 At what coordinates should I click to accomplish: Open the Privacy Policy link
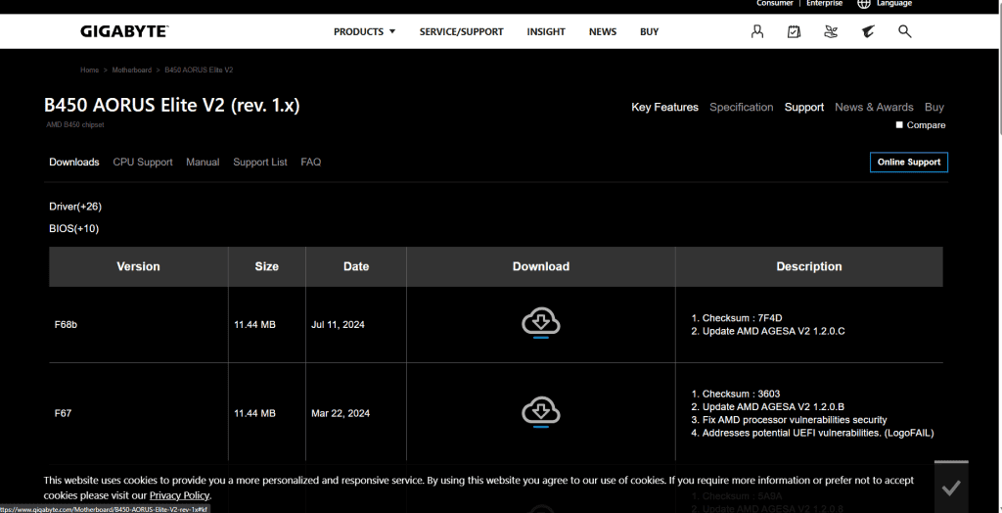[x=179, y=495]
